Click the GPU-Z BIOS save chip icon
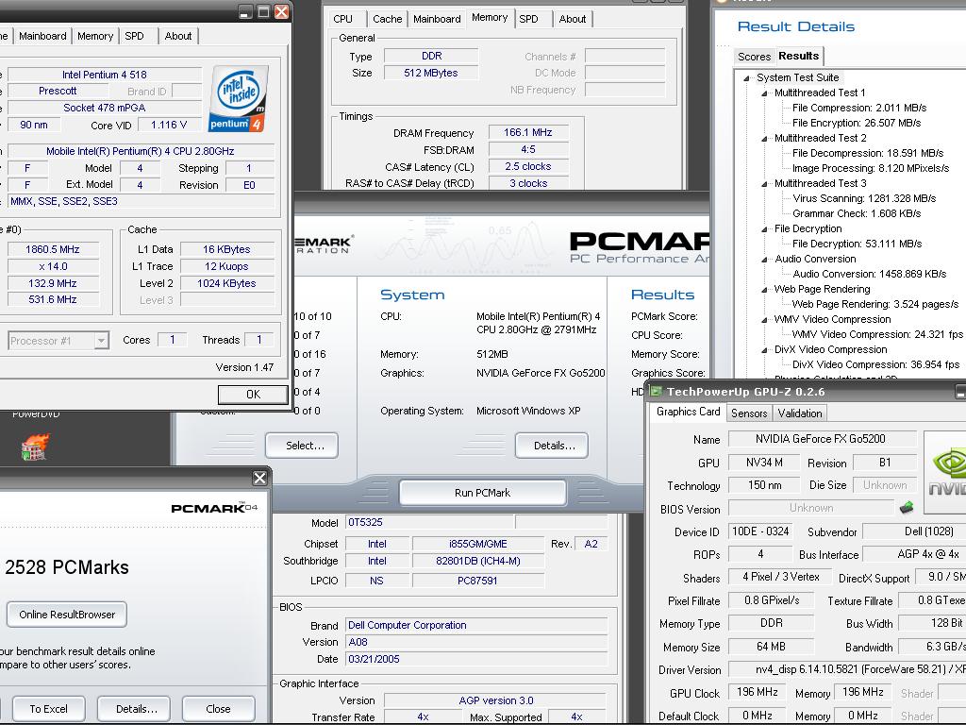Viewport: 966px width, 725px height. click(907, 508)
